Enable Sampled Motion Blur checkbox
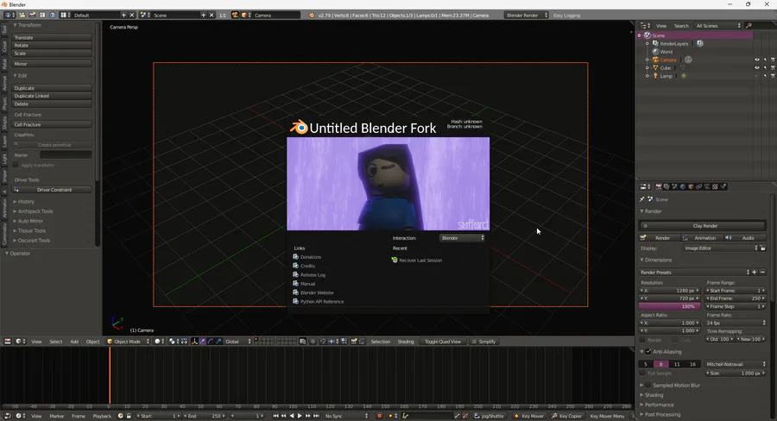 [648, 385]
